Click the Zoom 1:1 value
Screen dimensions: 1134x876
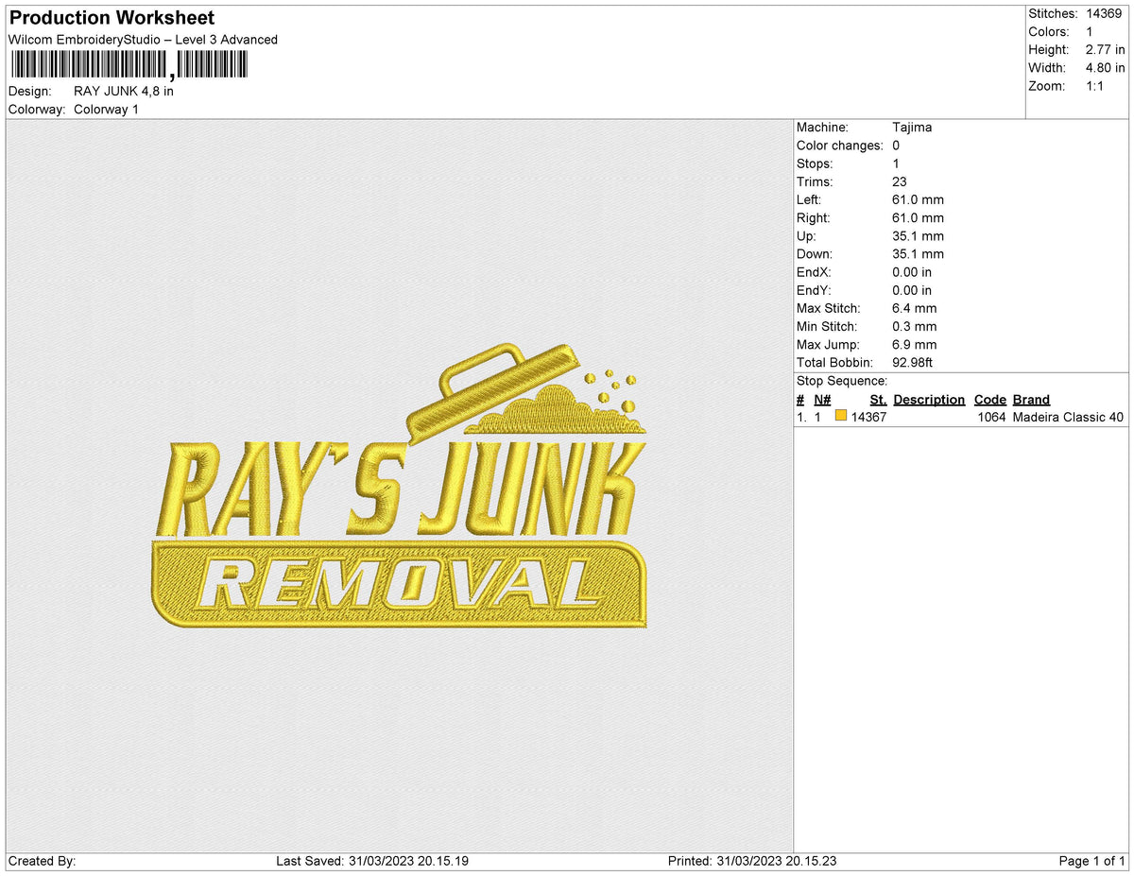1096,86
